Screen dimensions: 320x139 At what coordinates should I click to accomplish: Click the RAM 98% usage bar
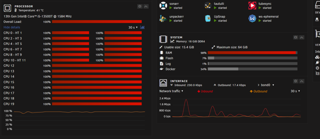(x=252, y=53)
